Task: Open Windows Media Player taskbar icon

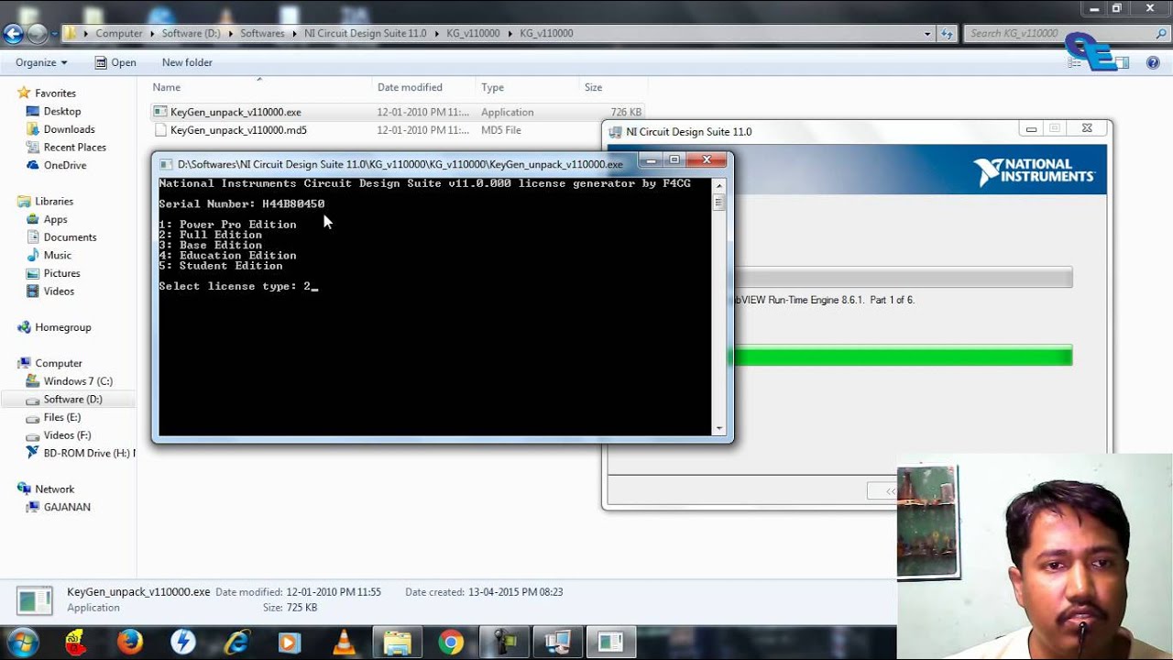Action: pos(290,643)
